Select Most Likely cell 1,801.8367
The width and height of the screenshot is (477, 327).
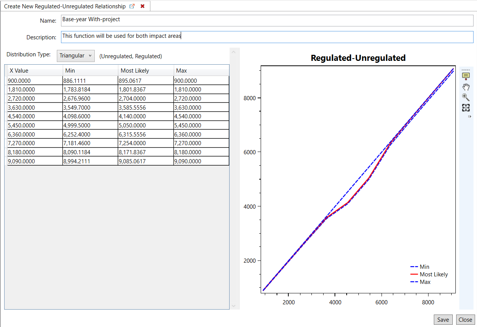click(146, 90)
